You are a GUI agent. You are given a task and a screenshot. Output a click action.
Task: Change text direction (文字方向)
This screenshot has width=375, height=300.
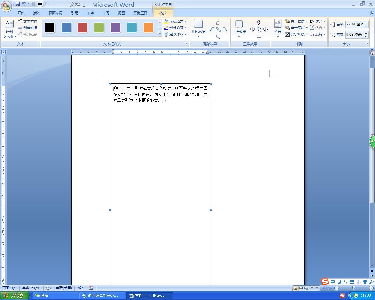tap(28, 21)
